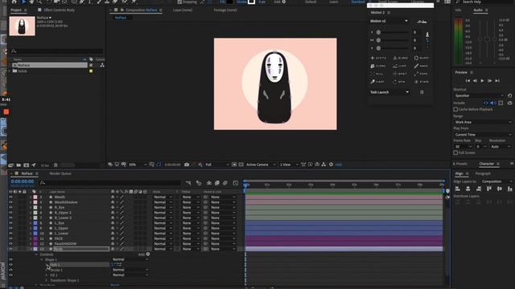The height and width of the screenshot is (289, 515).
Task: Click the Jump tool in Motion 2
Action: pos(401,66)
